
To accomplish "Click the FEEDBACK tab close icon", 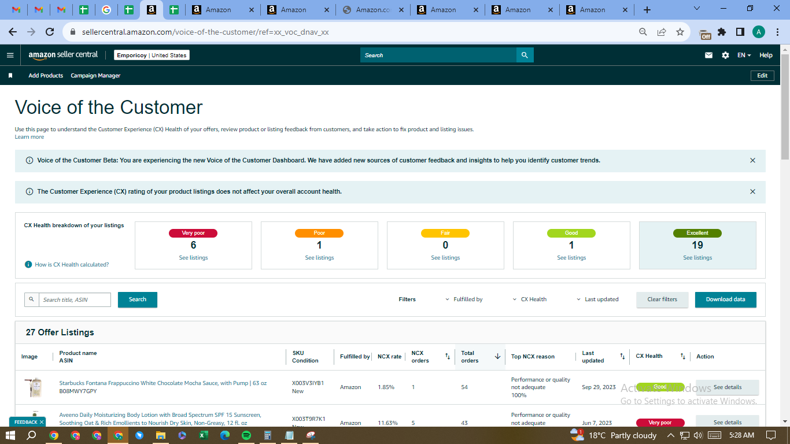I will coord(42,422).
